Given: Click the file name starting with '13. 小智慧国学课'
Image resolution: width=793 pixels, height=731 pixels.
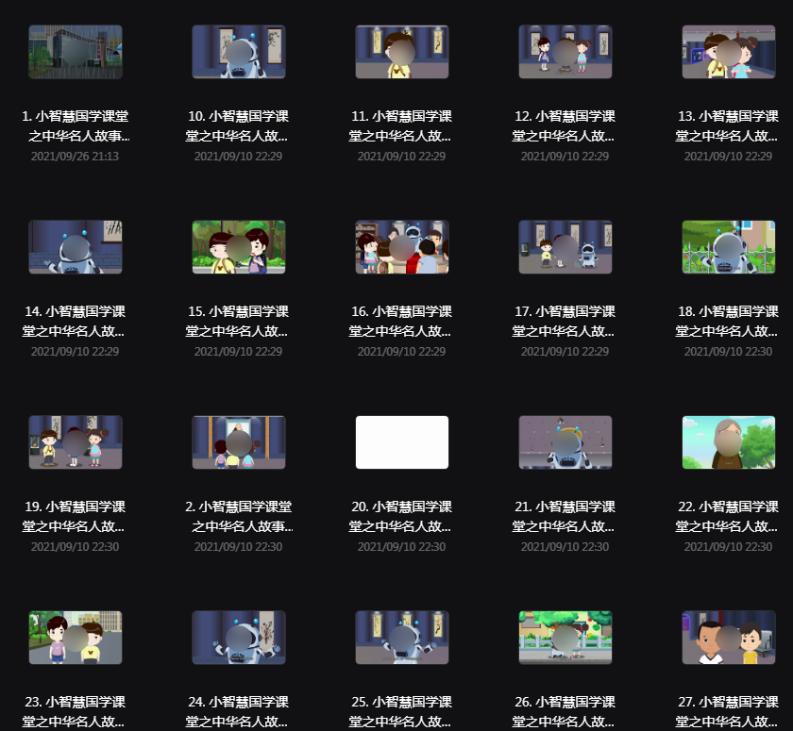Looking at the screenshot, I should pos(728,126).
